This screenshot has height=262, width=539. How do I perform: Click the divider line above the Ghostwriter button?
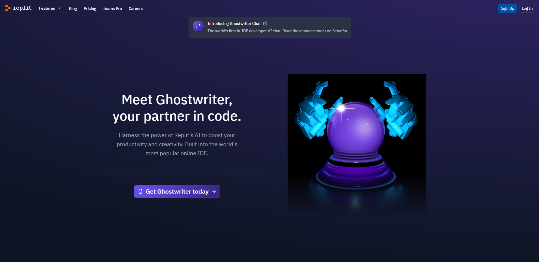[x=177, y=171]
